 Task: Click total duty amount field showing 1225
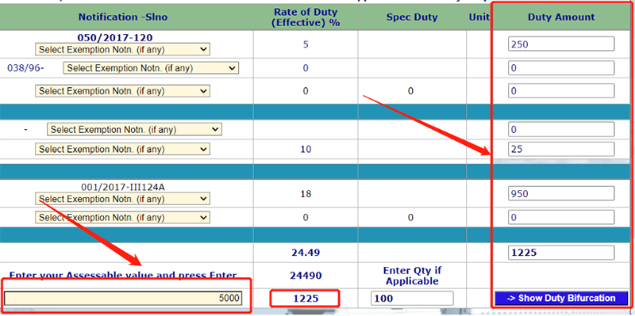tap(561, 253)
